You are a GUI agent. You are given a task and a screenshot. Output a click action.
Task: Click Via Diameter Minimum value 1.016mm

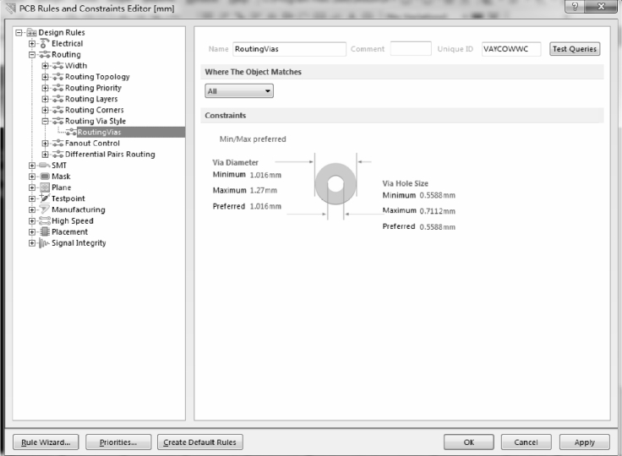tap(265, 175)
